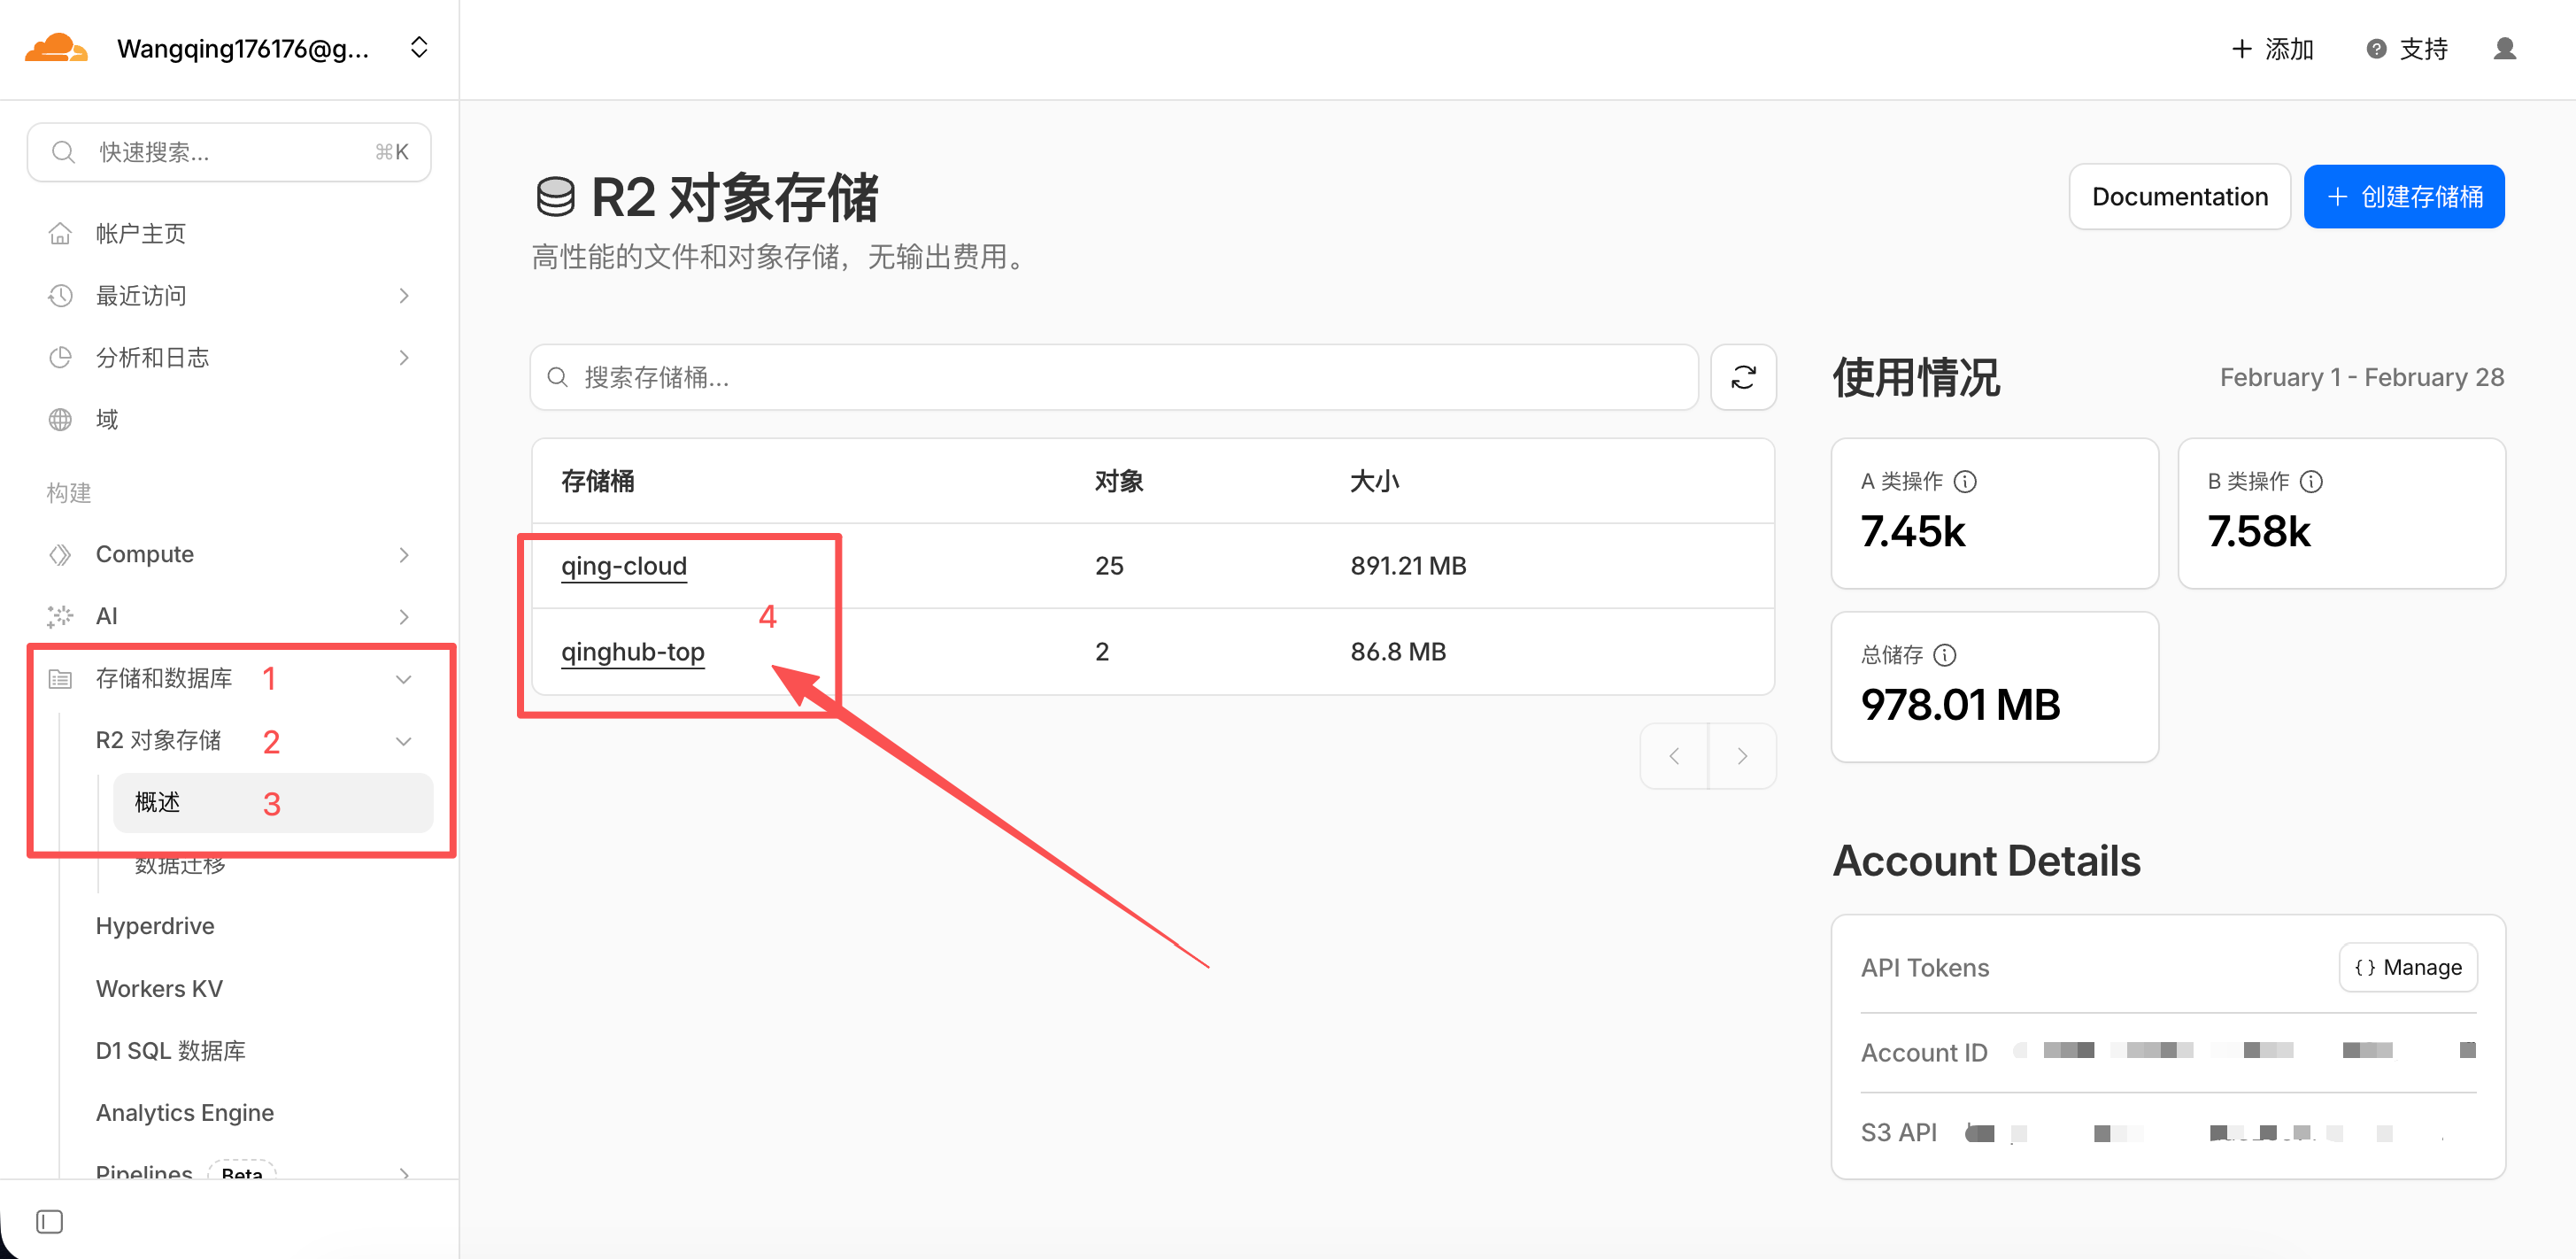This screenshot has width=2576, height=1259.
Task: Collapse R2 对象存储 submenu
Action: coord(403,741)
